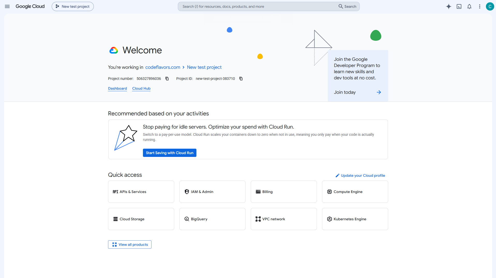This screenshot has width=496, height=278.
Task: Click the VPC network nodes icon
Action: (258, 219)
